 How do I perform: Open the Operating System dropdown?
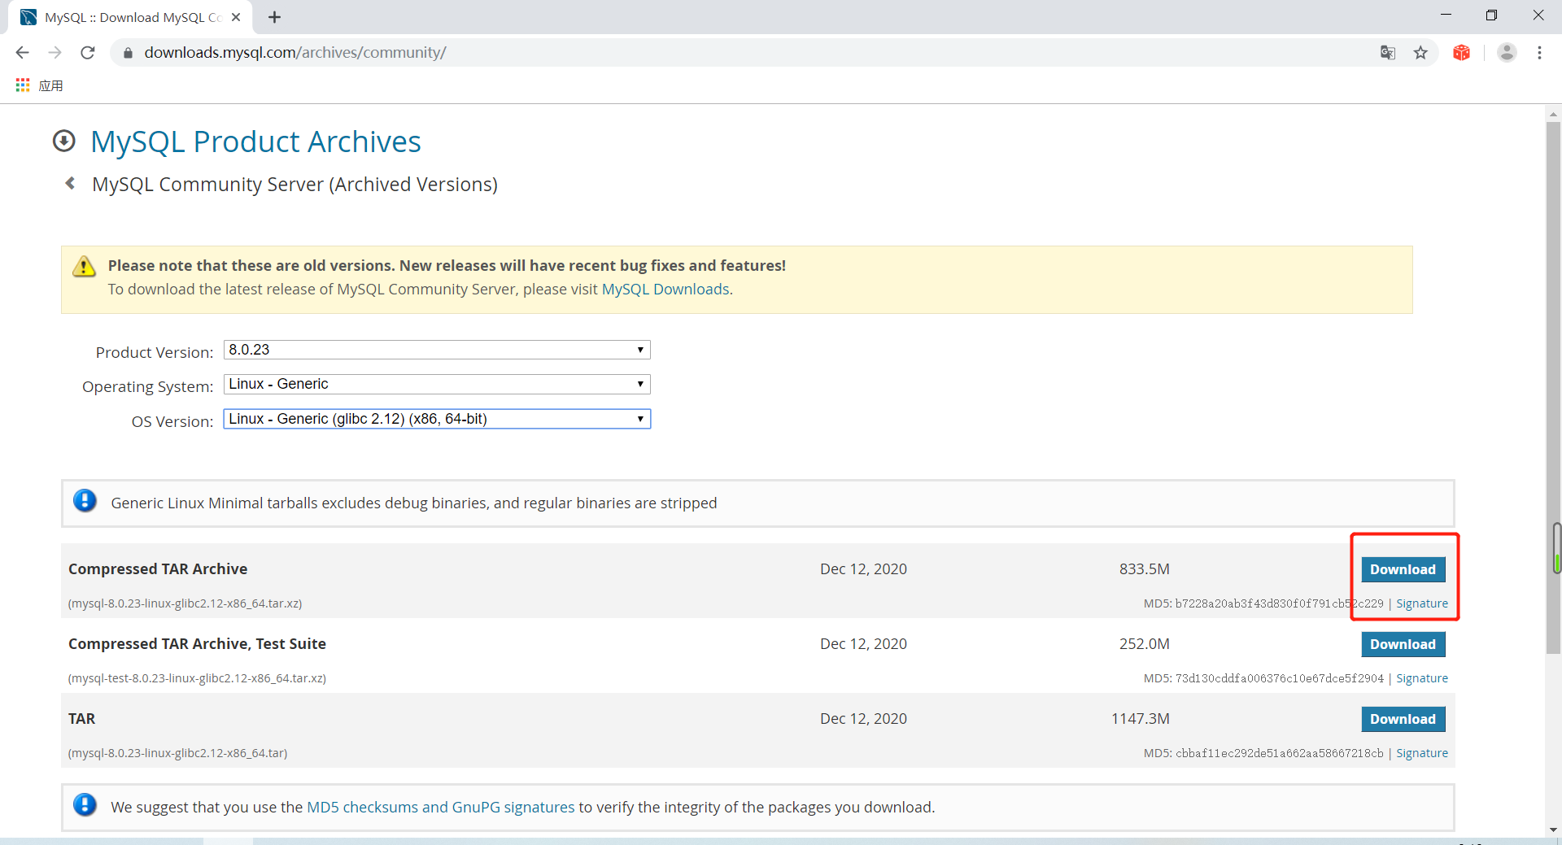pyautogui.click(x=437, y=384)
